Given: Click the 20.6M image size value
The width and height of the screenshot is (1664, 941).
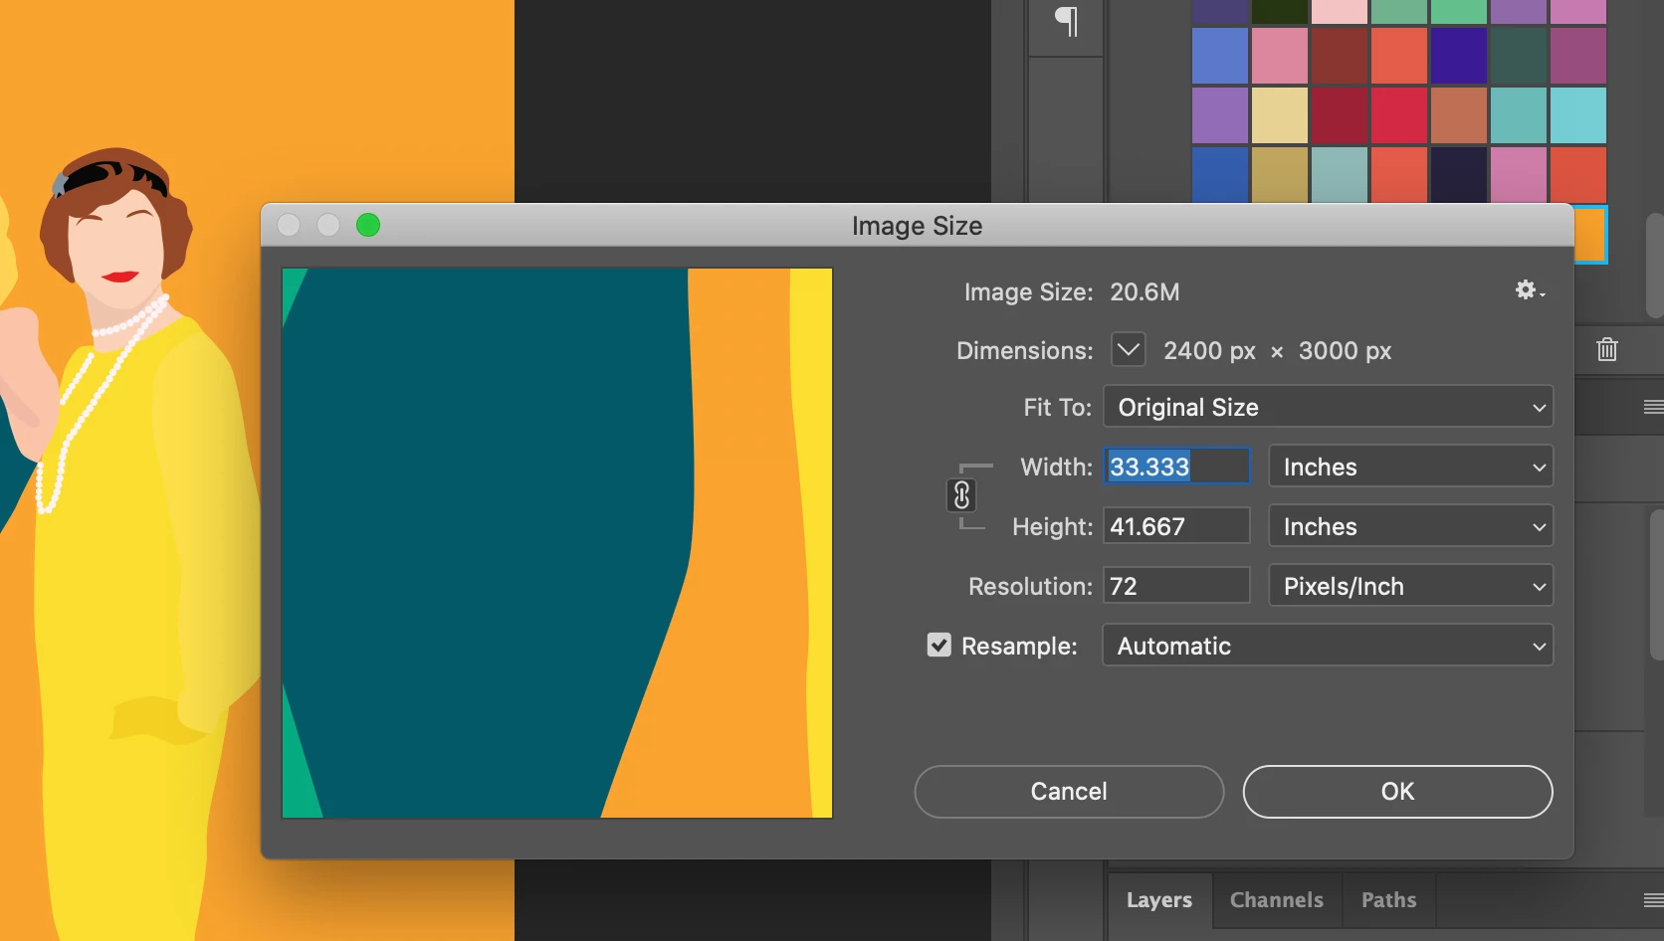Looking at the screenshot, I should tap(1144, 291).
